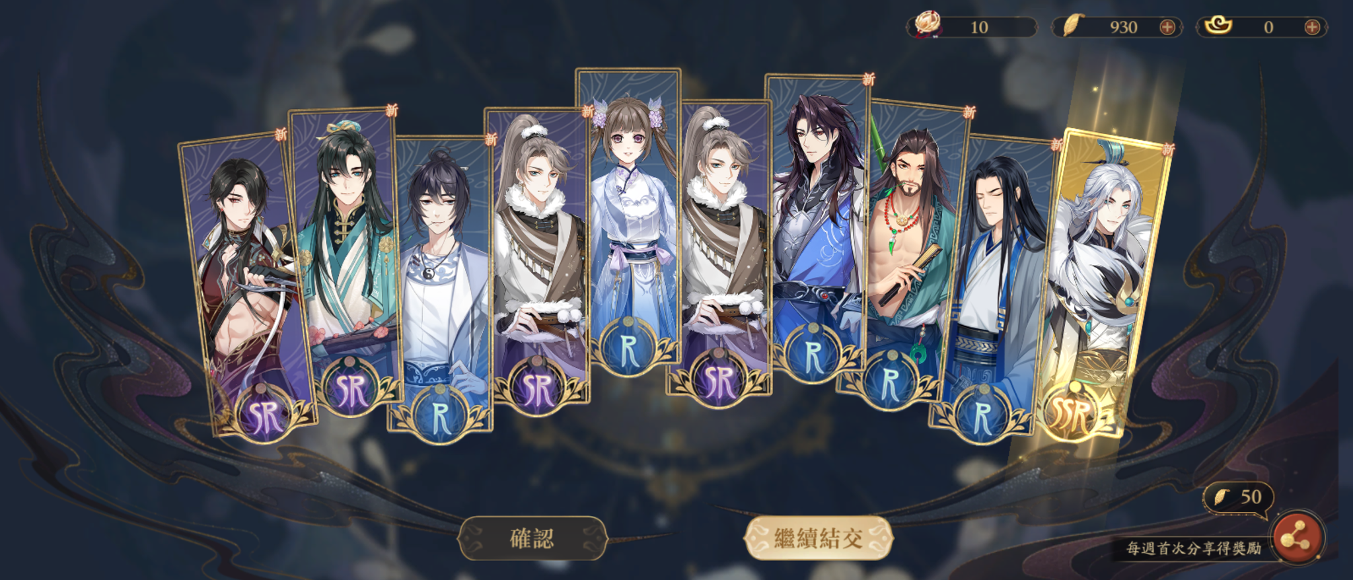Add more feathers with plus icon

click(x=1167, y=27)
